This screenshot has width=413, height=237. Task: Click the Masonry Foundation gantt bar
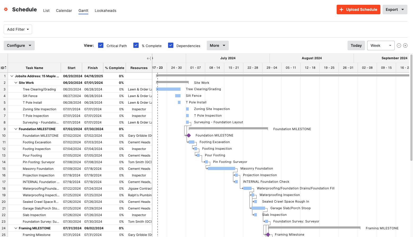point(221,168)
